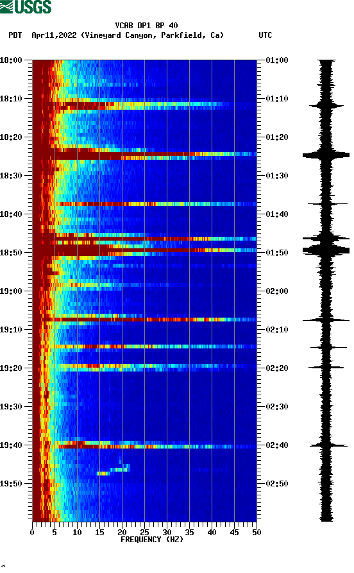Viewport: 354px width, 573px height.
Task: Click the 10 Hz frequency tick label
Action: tap(77, 533)
